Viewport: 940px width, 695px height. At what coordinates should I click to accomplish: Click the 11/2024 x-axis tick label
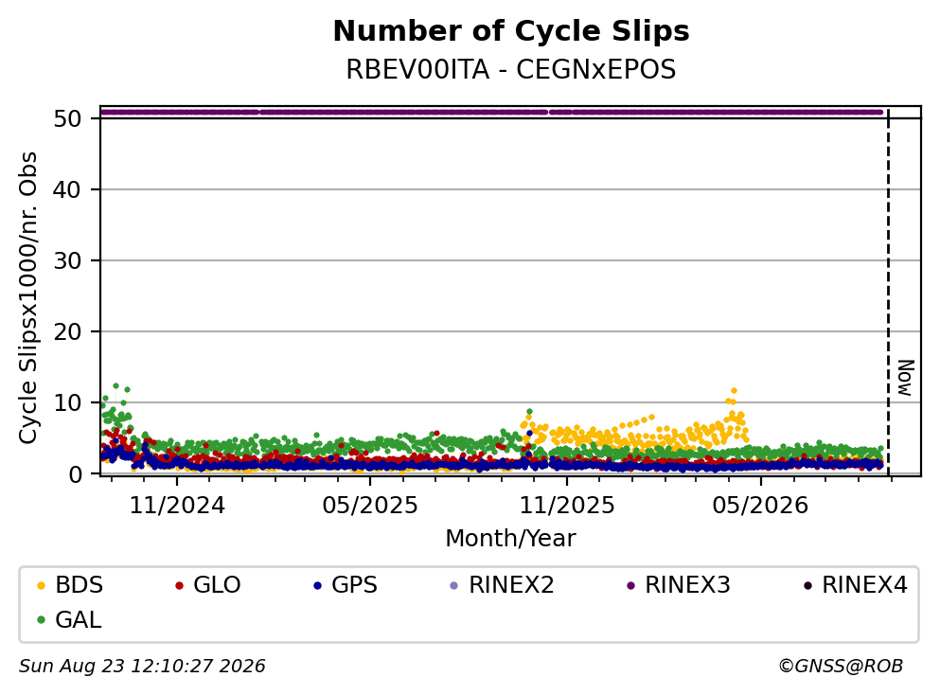tap(177, 506)
